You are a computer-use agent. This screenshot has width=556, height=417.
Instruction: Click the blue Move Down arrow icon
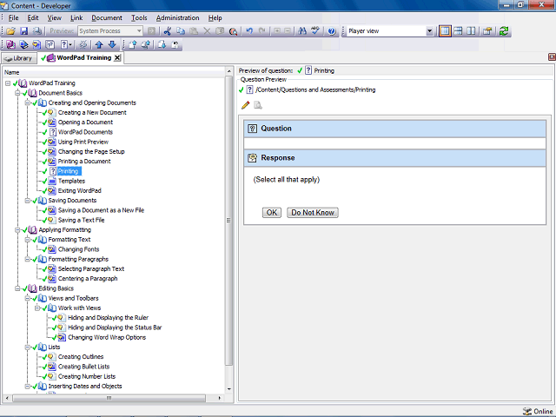112,44
